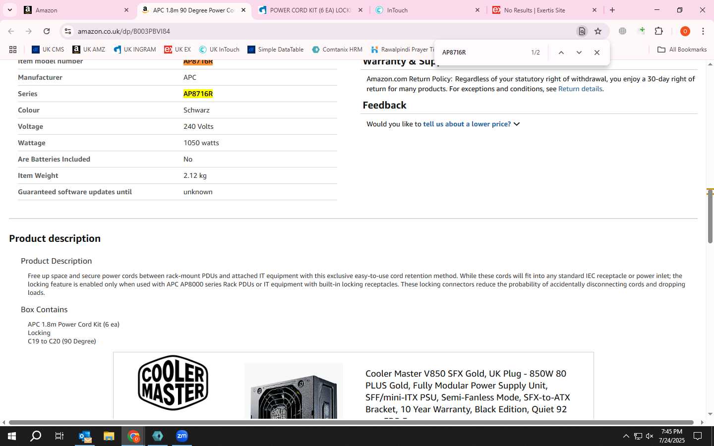Open the Comtanix HRM bookmark
The height and width of the screenshot is (446, 714).
click(x=337, y=50)
